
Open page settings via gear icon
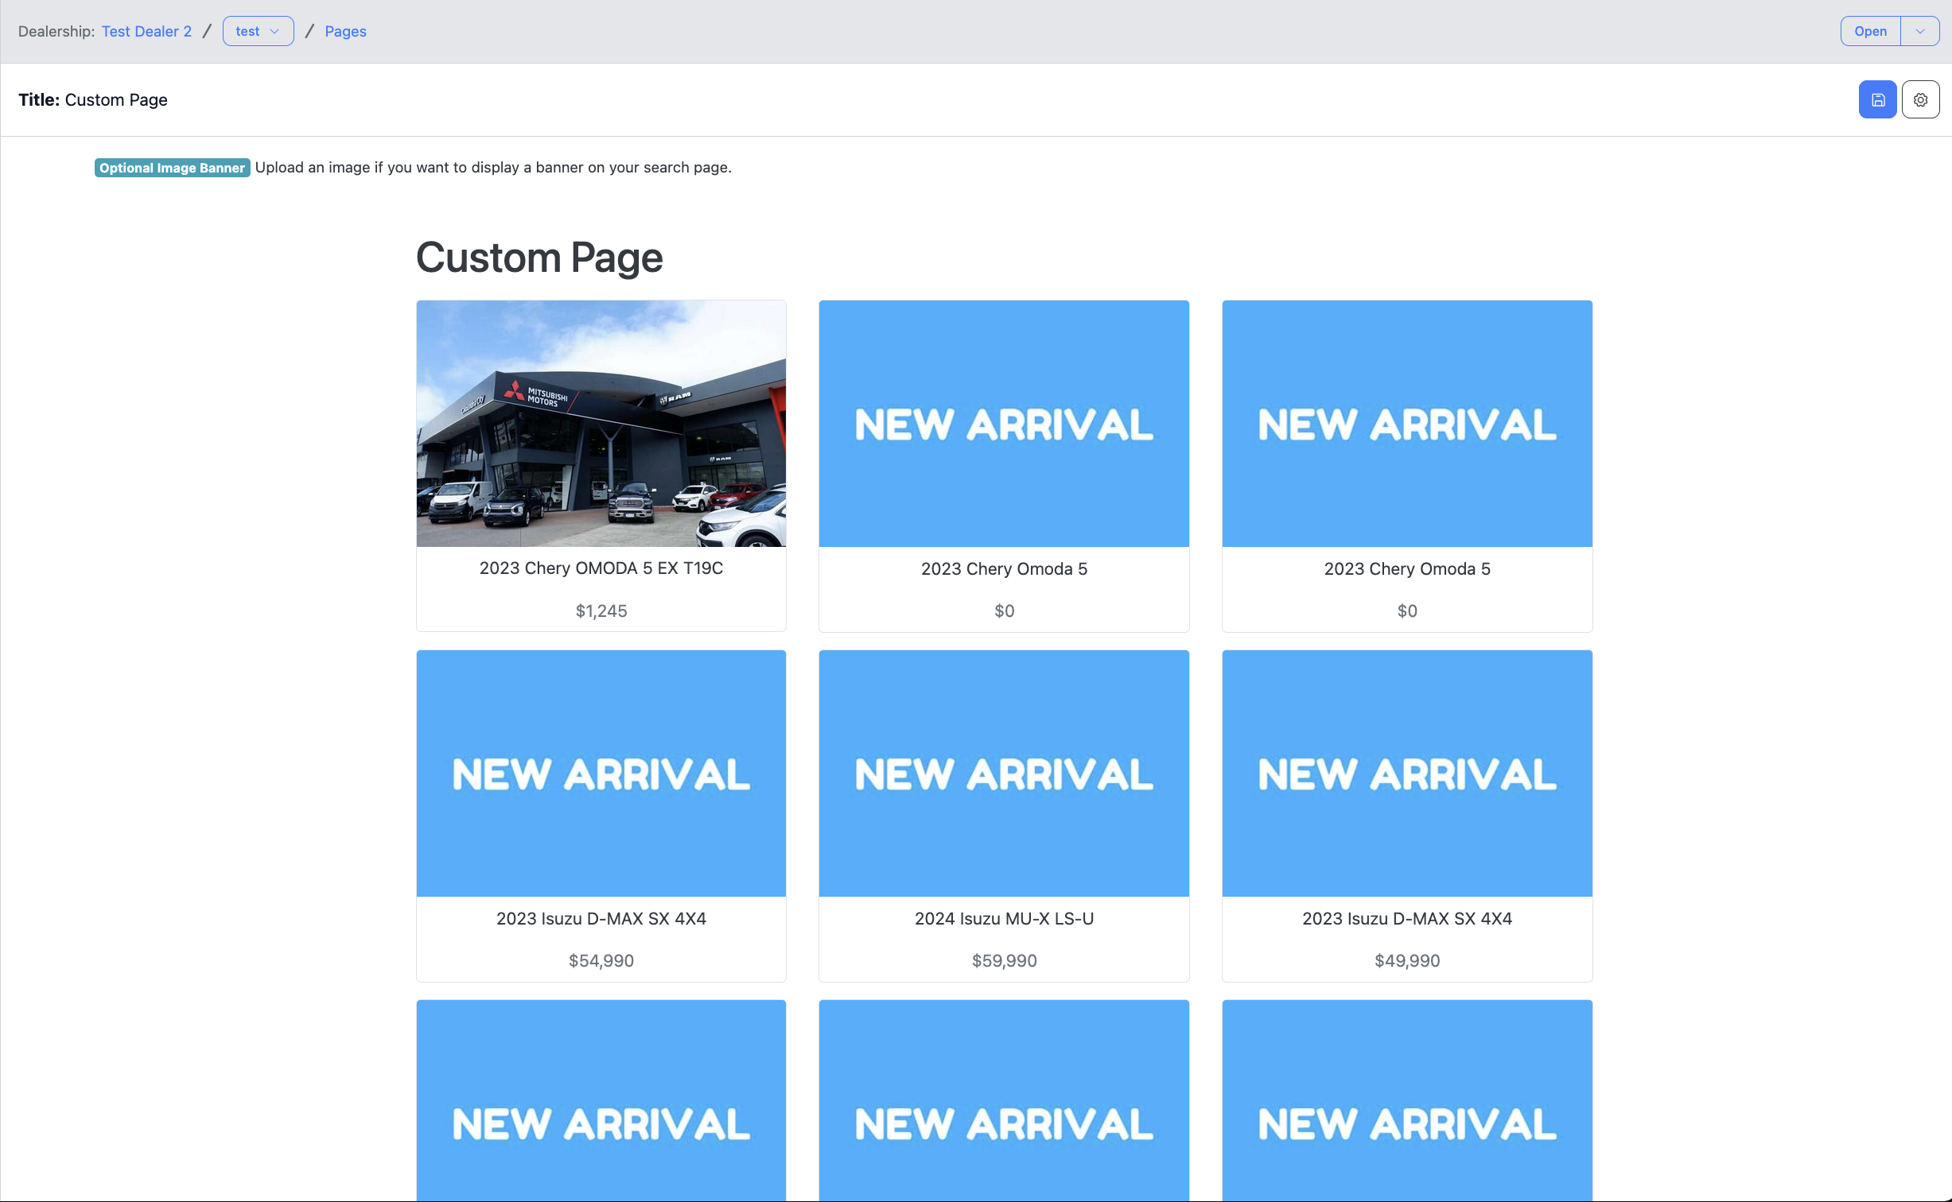click(x=1920, y=99)
